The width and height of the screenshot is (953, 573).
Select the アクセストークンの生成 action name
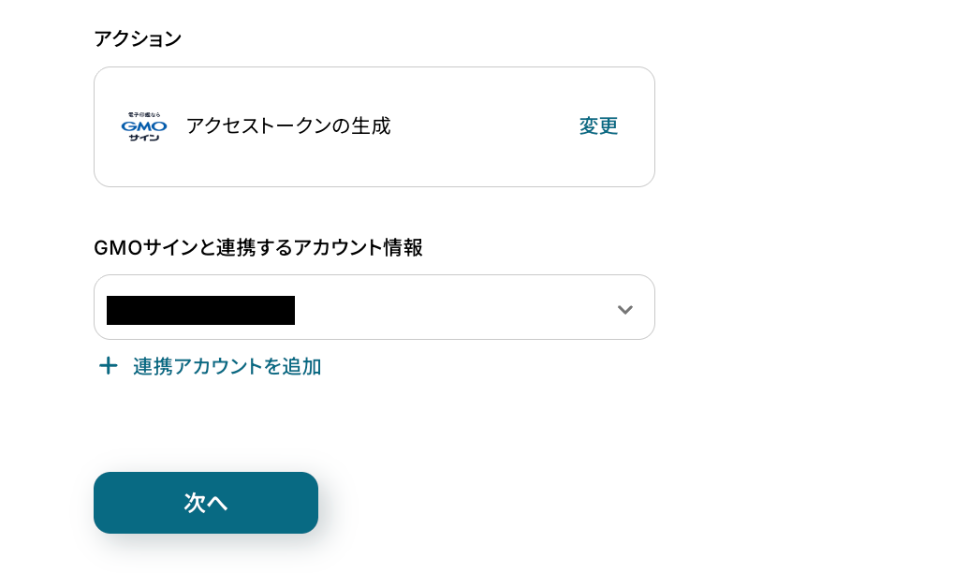pos(287,125)
